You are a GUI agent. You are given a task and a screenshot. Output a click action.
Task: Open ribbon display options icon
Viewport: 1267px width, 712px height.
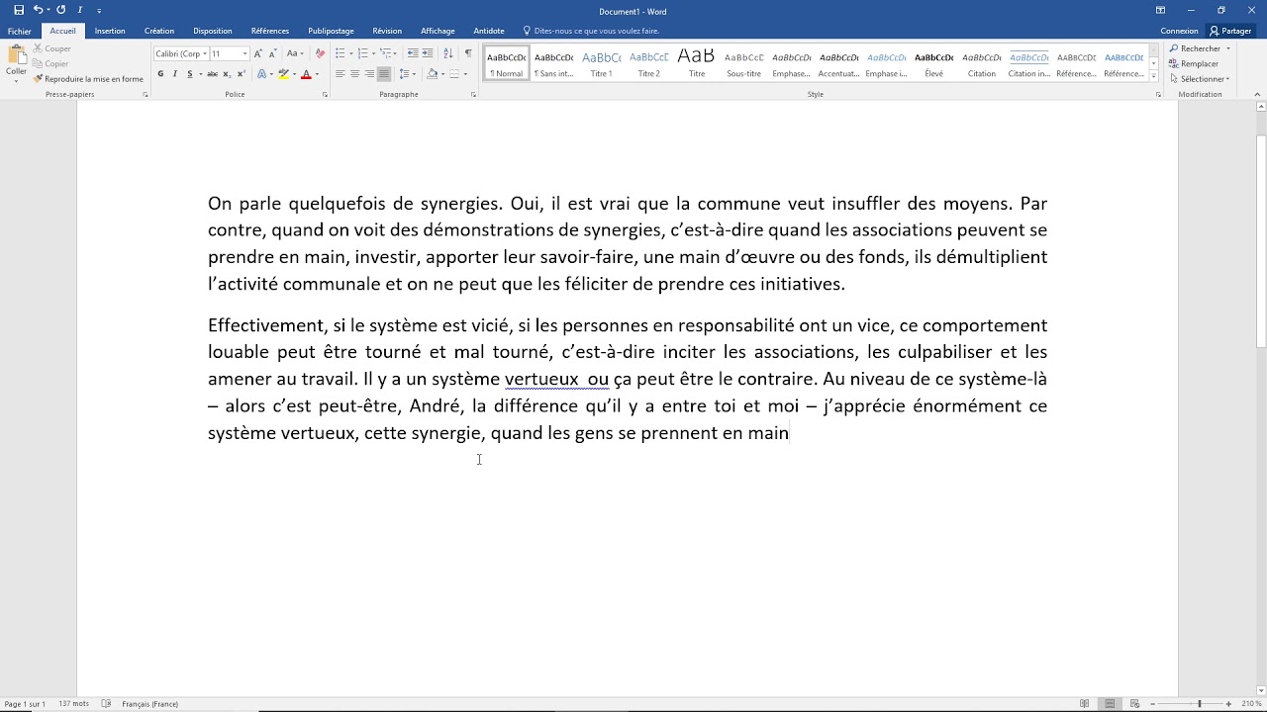click(x=1160, y=10)
